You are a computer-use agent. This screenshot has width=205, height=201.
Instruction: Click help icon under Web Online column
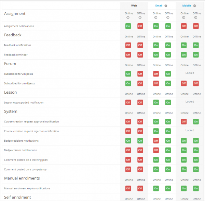(128, 17)
